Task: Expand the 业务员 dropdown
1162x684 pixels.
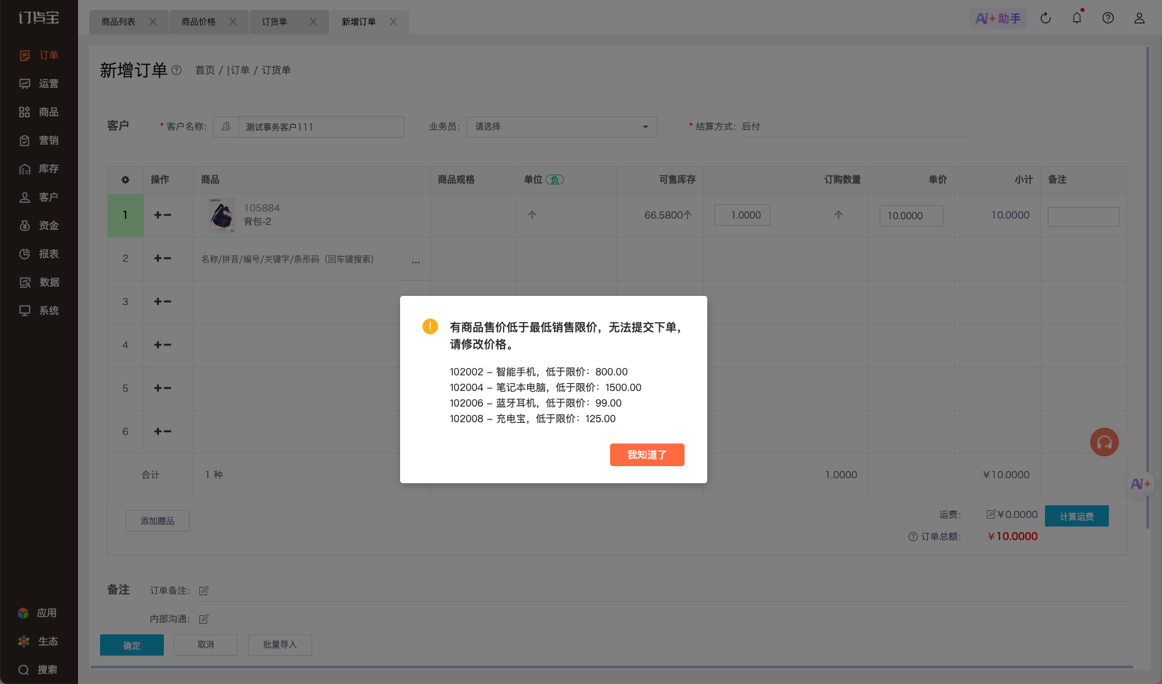Action: click(562, 127)
